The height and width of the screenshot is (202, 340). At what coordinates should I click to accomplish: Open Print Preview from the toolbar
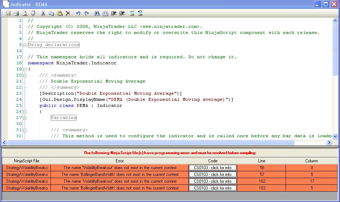point(25,14)
